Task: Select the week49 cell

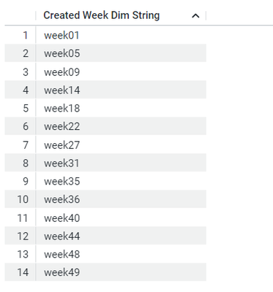Action: [121, 272]
